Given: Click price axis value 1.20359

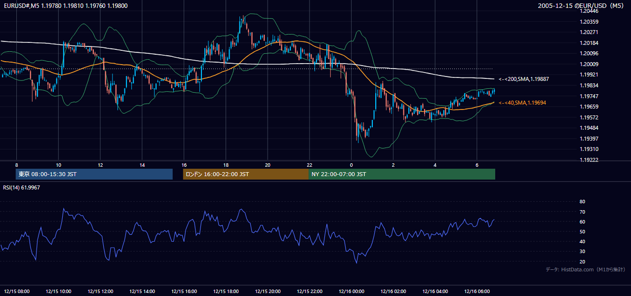Looking at the screenshot, I should [x=589, y=22].
